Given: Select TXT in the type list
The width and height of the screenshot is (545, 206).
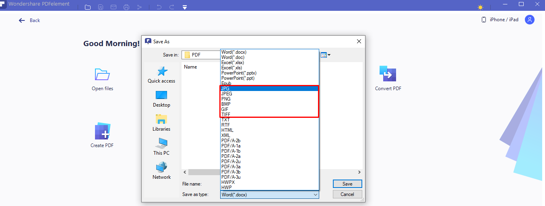Looking at the screenshot, I should point(270,120).
